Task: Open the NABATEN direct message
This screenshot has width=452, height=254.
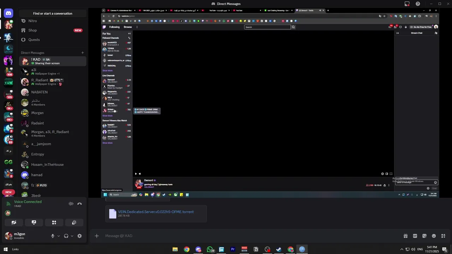Action: click(x=53, y=92)
